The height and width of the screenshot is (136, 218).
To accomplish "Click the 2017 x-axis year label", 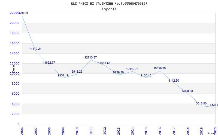I will pyautogui.click(x=174, y=131).
